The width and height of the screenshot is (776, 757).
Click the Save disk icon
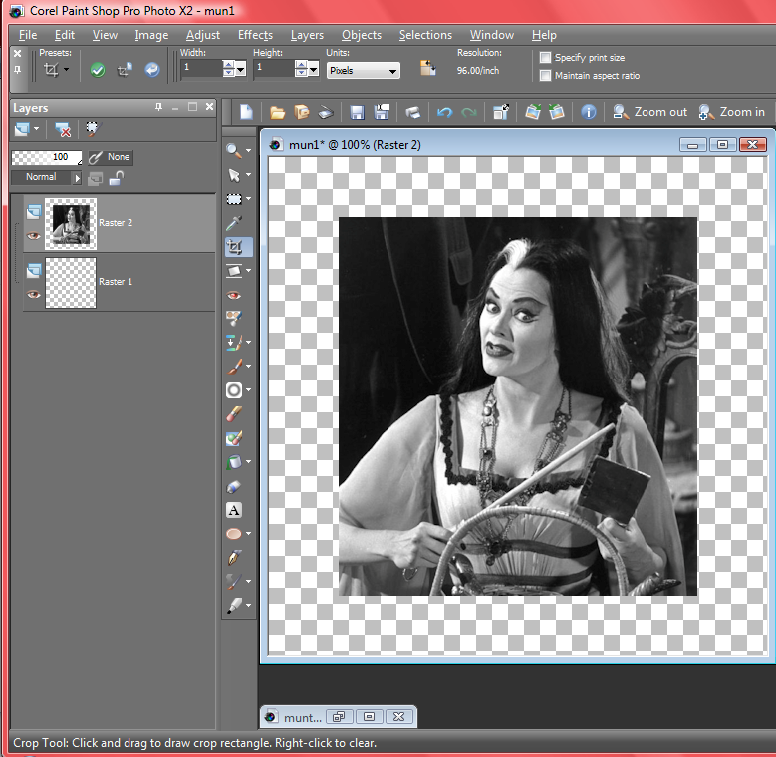tap(357, 113)
